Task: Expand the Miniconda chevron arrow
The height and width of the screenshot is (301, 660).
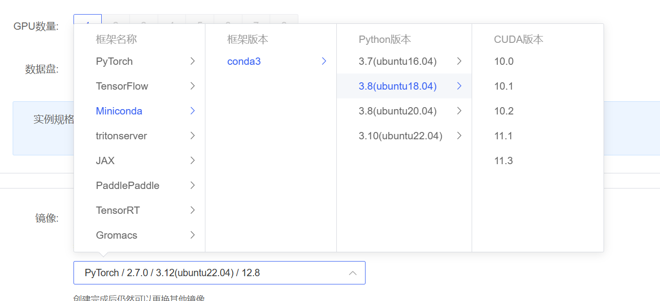Action: pos(193,111)
